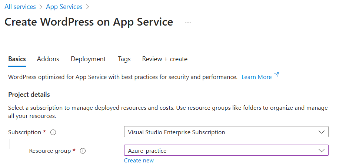
Task: Open the ellipsis more options menu
Action: pos(188,22)
